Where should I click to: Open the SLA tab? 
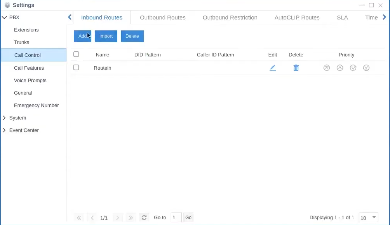point(342,18)
